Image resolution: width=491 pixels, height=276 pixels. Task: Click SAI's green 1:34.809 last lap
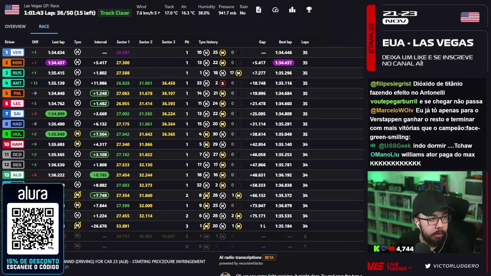click(56, 113)
